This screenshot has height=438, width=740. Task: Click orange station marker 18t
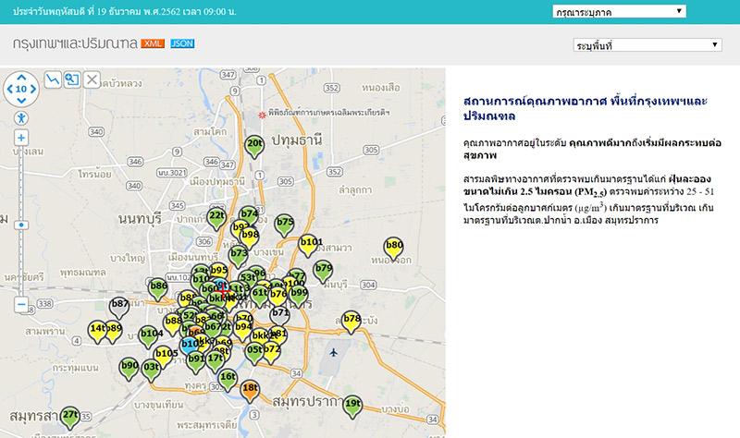tap(250, 391)
